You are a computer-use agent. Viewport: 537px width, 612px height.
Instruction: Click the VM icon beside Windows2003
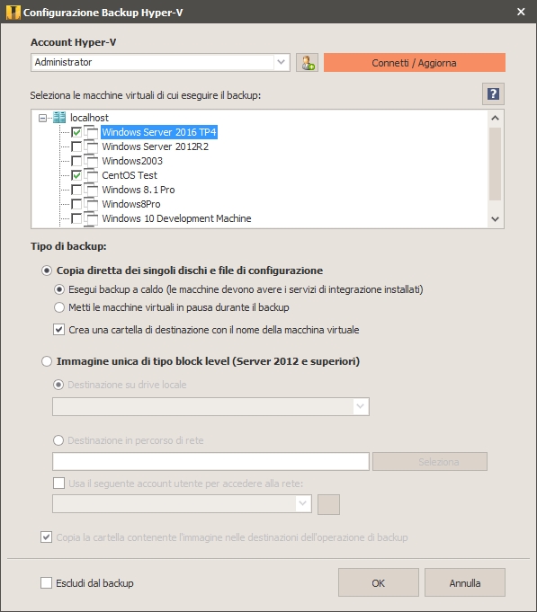point(91,161)
